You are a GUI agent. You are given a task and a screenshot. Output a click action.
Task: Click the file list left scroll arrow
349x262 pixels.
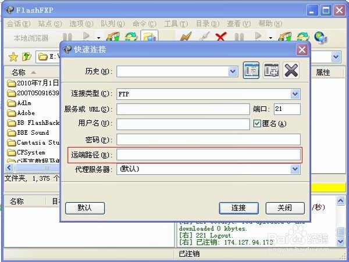click(x=9, y=167)
